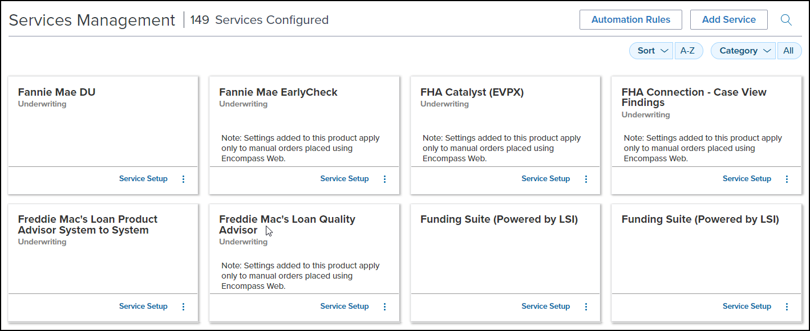Open Service Setup for Freddie Mac's Loan Quality Advisor
Screen dimensions: 810x331
coord(345,307)
